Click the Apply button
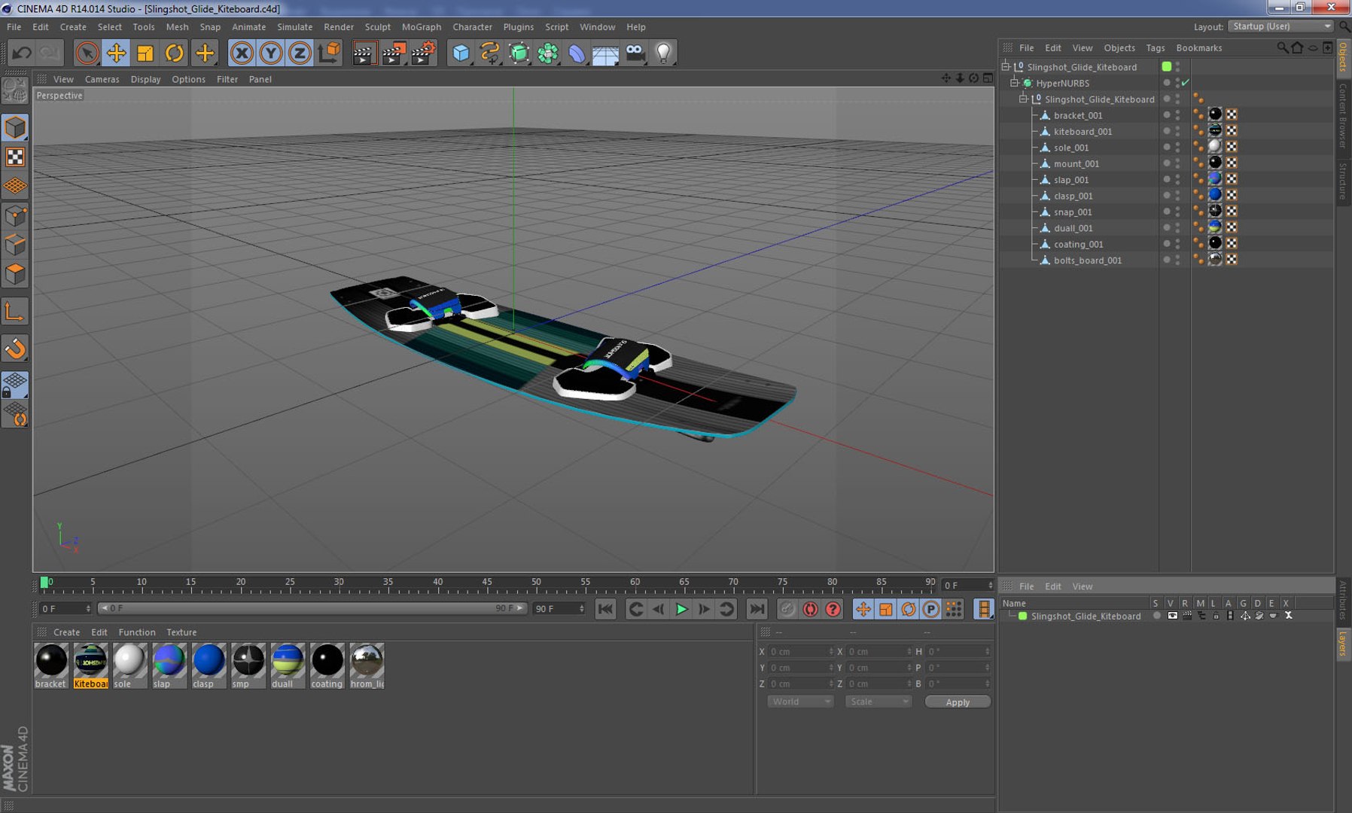This screenshot has width=1352, height=813. 958,702
